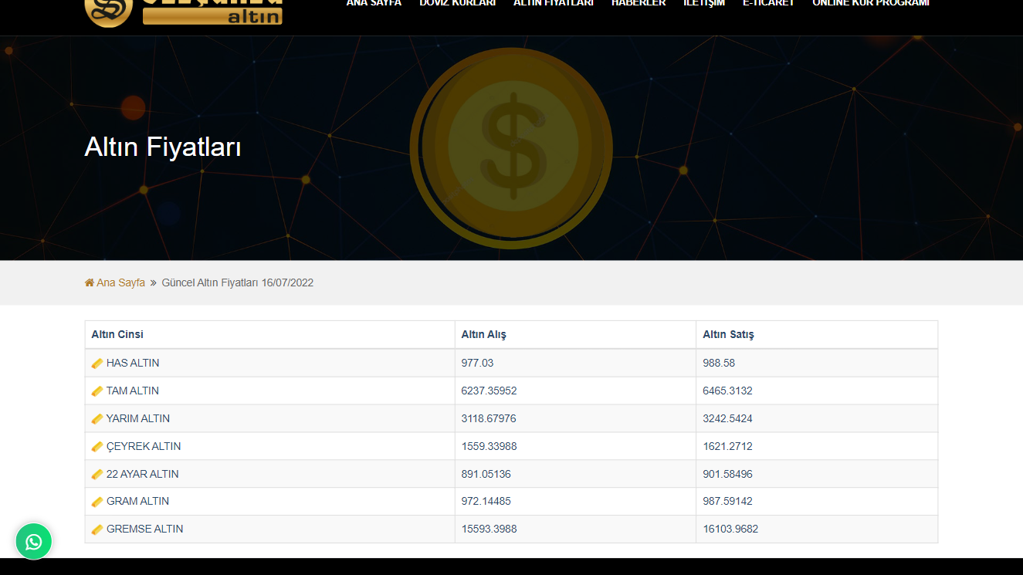Click the gold bar icon beside HAS ALTIN
This screenshot has height=575, width=1023.
(97, 364)
